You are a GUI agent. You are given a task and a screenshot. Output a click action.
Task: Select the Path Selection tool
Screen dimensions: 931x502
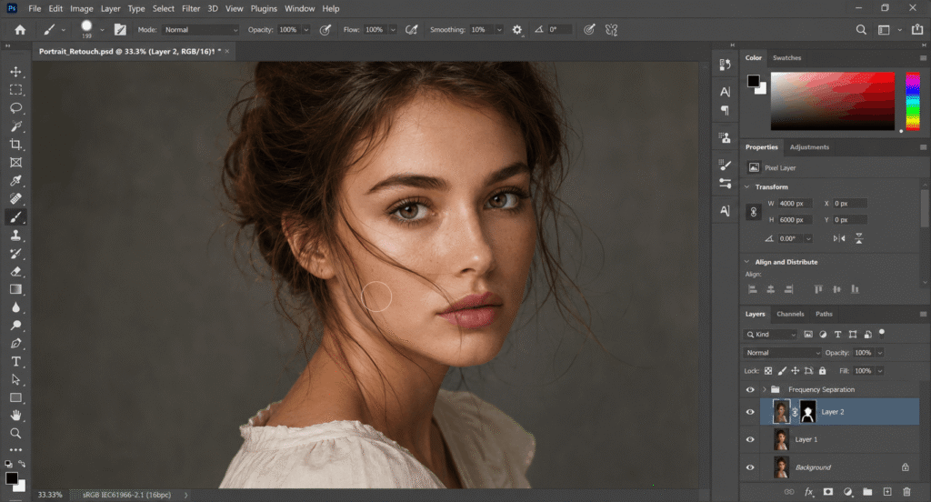tap(16, 379)
